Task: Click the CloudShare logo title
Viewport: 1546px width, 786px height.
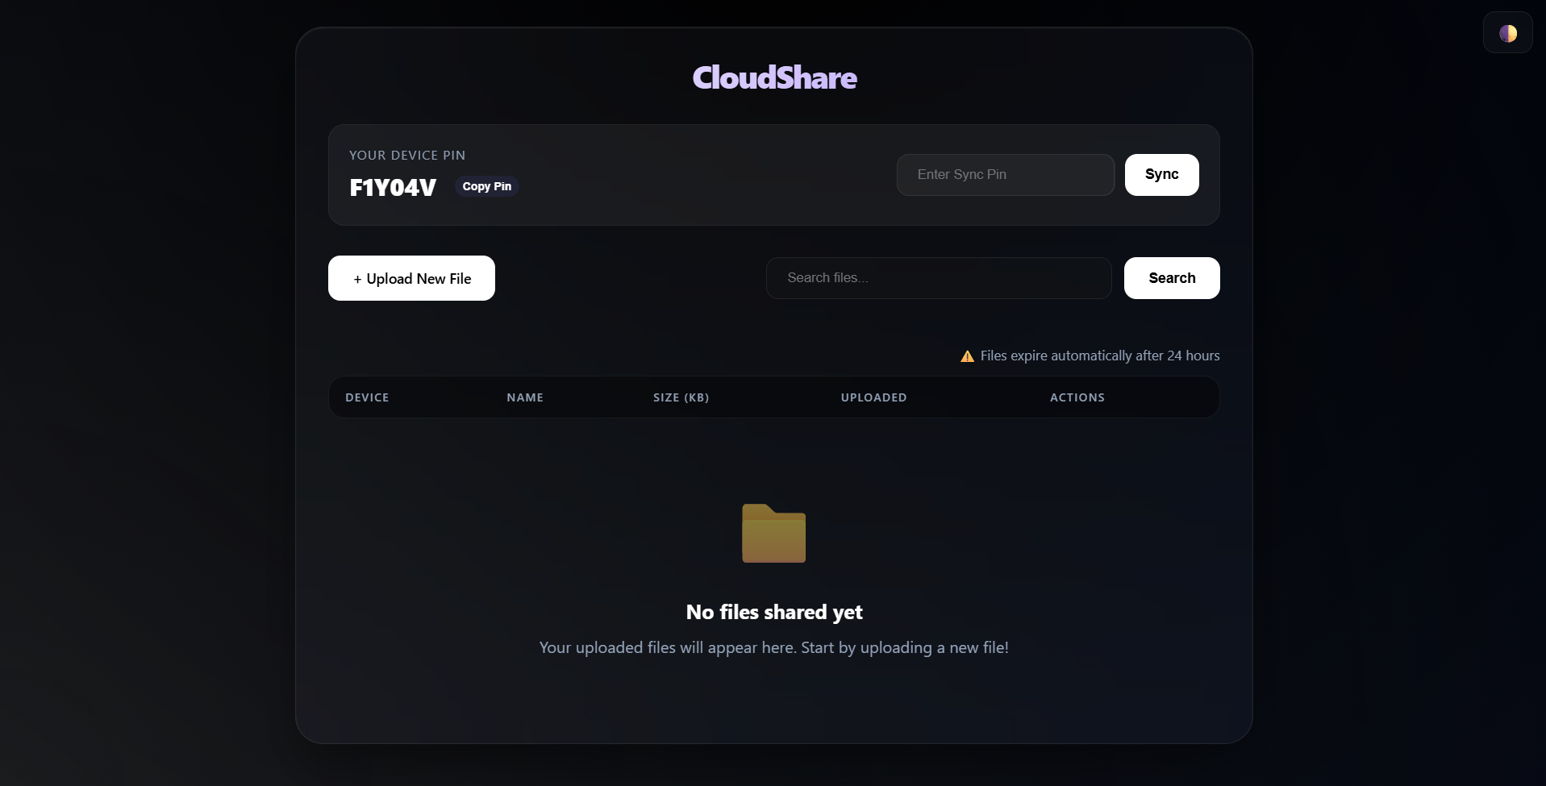Action: 774,77
